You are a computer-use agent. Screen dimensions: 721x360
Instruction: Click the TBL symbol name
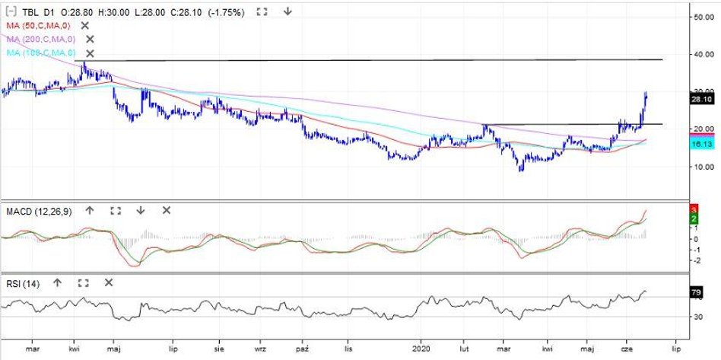31,12
